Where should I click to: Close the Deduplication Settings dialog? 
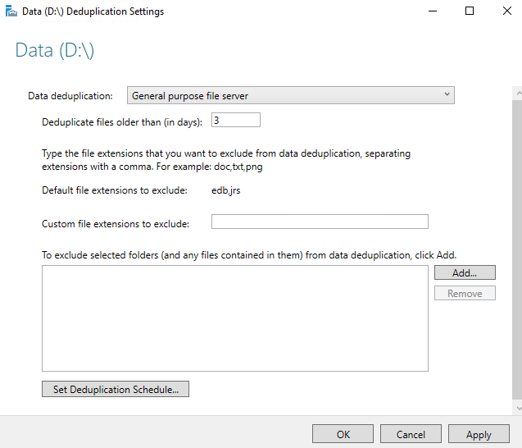[505, 11]
